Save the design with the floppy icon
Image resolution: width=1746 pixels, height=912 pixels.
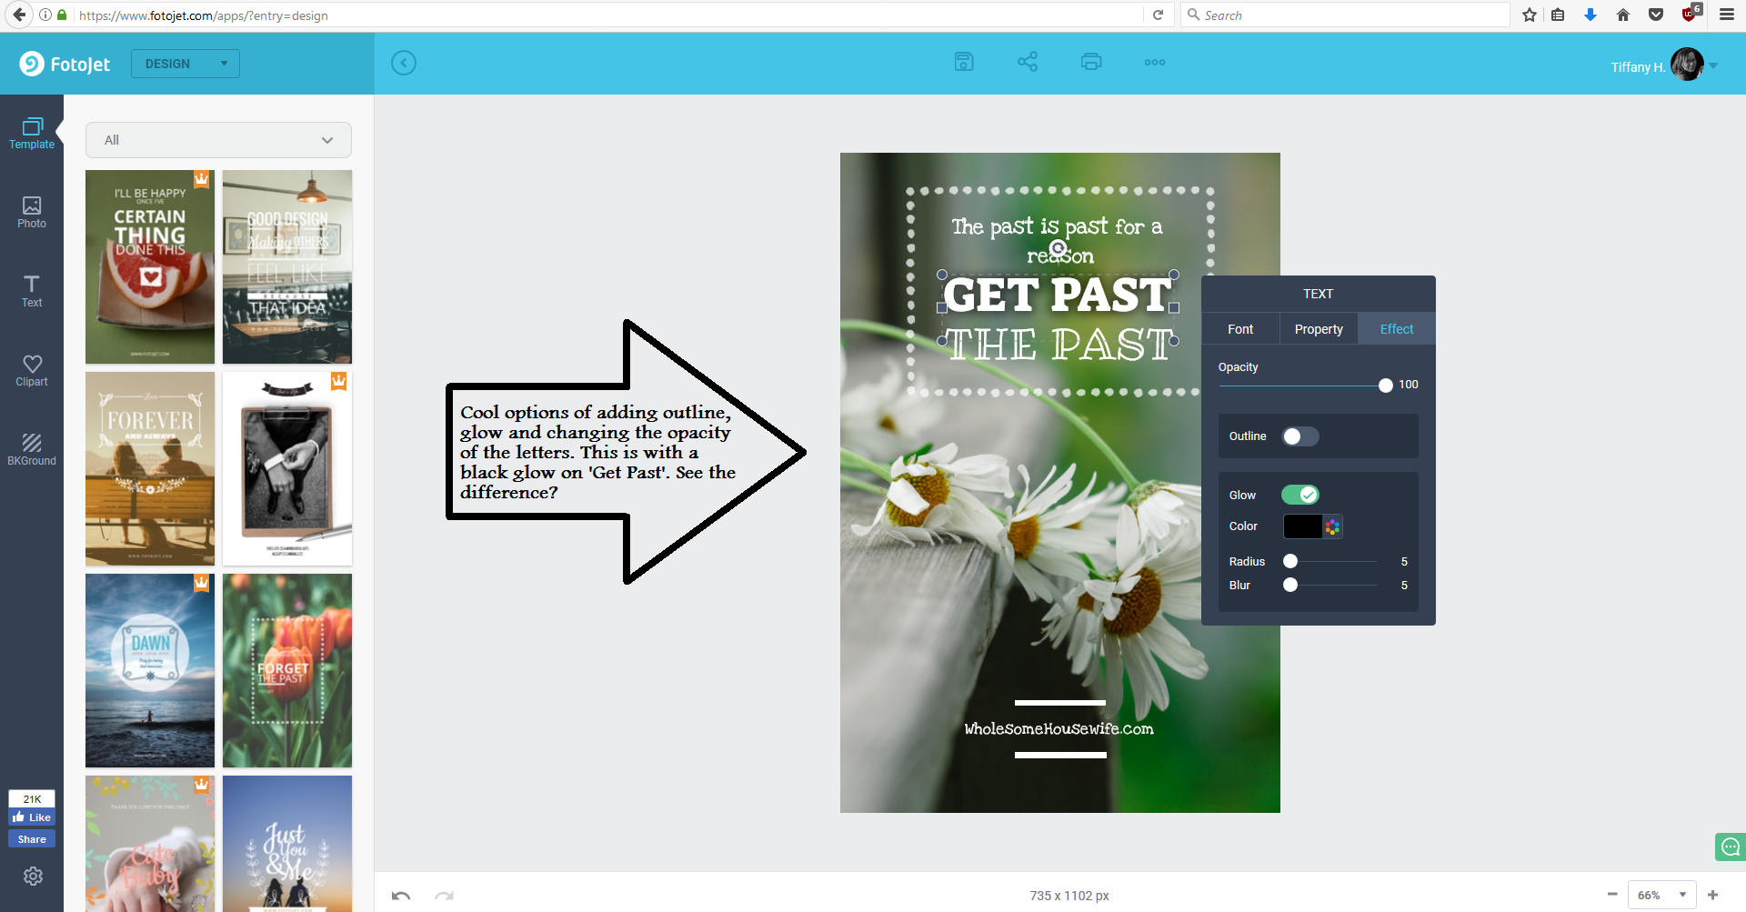pyautogui.click(x=964, y=62)
